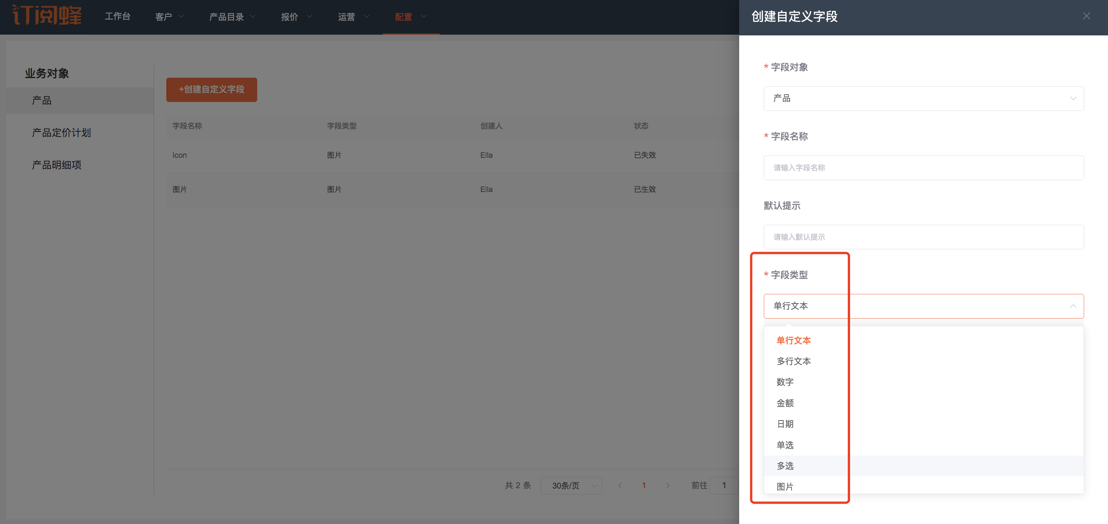Go to previous page arrow
1108x524 pixels.
[x=620, y=486]
